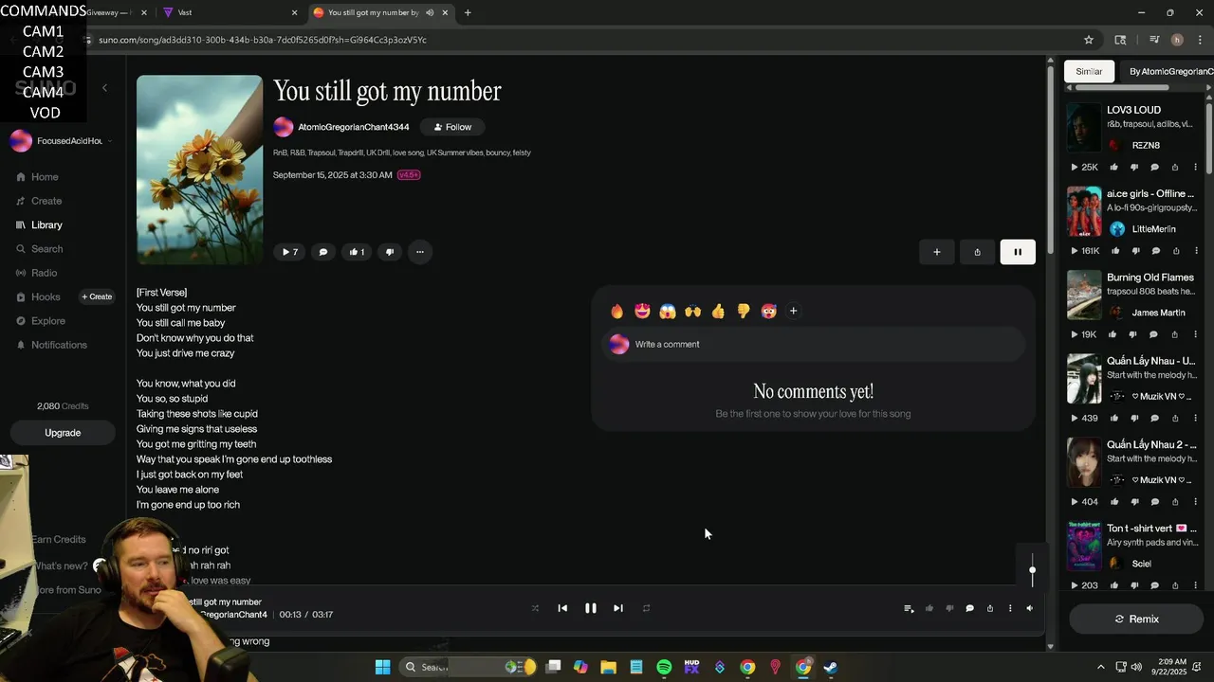
Task: Share the track from the player bar
Action: (x=989, y=608)
